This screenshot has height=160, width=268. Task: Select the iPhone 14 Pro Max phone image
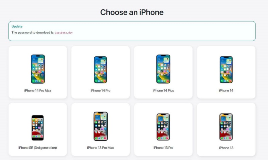click(38, 69)
